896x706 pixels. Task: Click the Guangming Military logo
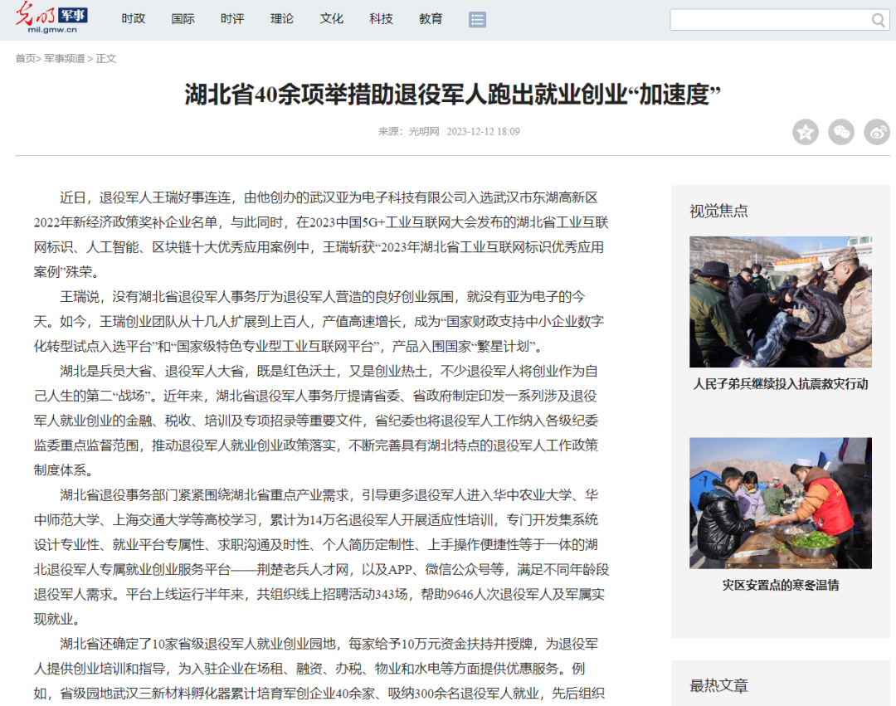coord(51,19)
